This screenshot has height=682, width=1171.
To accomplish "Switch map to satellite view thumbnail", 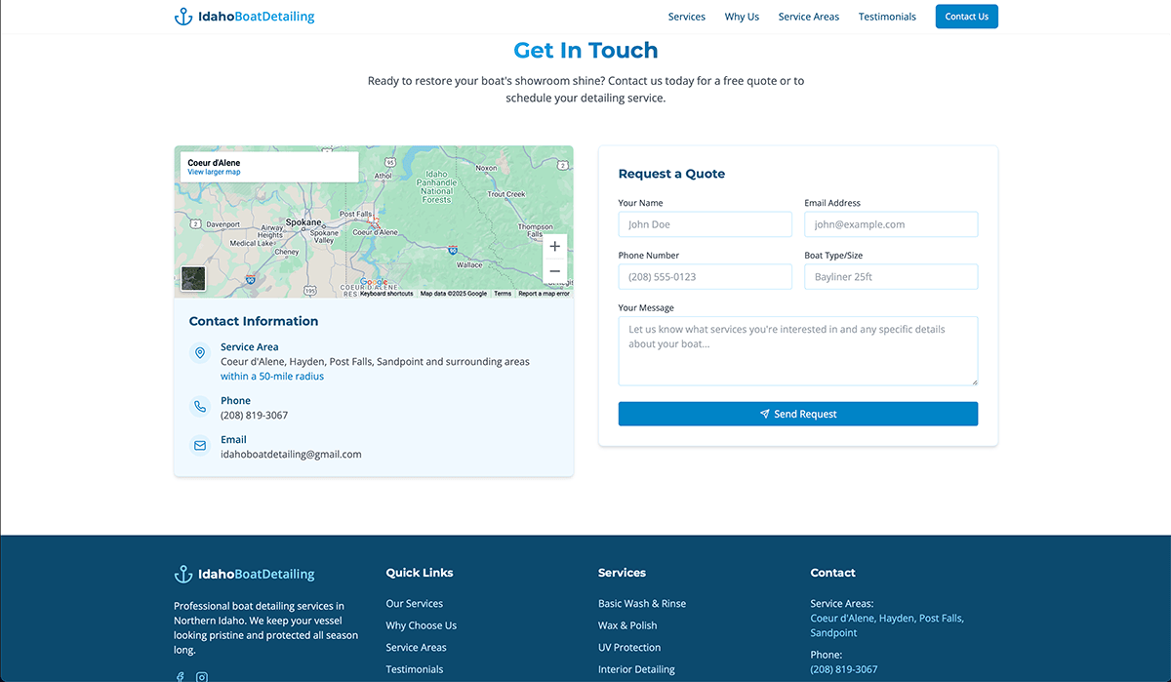I will click(193, 279).
